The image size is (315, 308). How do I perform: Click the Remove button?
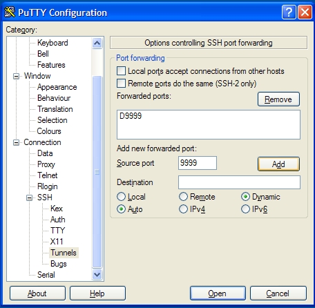point(278,99)
